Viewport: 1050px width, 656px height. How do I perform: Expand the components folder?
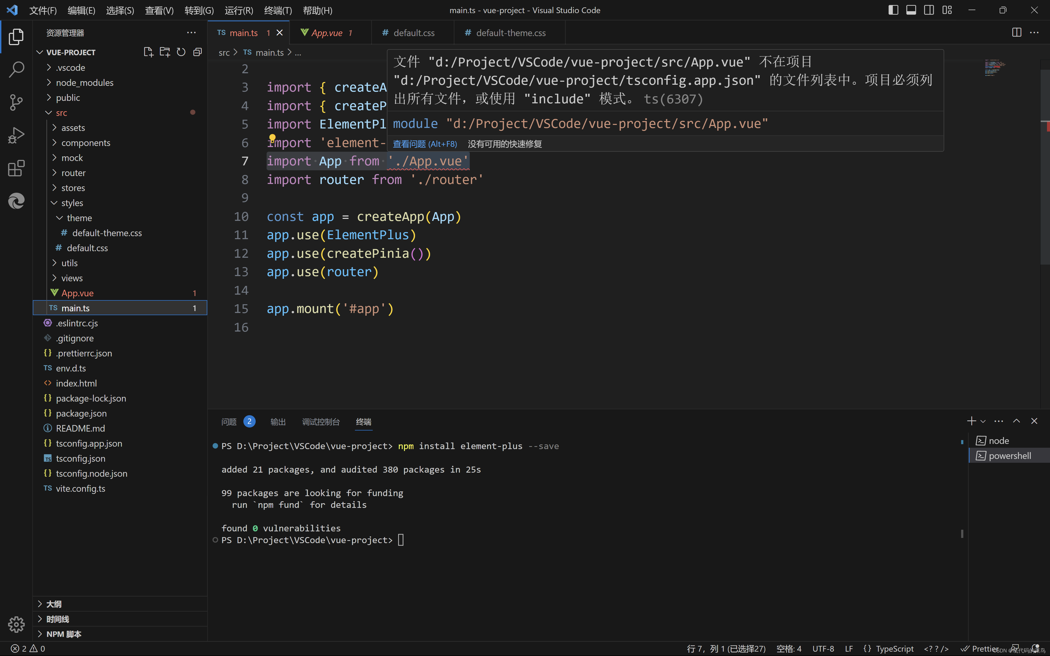tap(86, 143)
